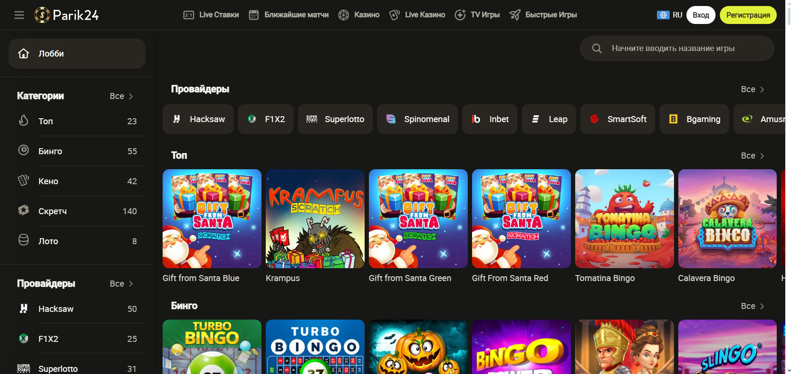Click the Hacksaw logo in sidebar providers
793x374 pixels.
click(24, 308)
